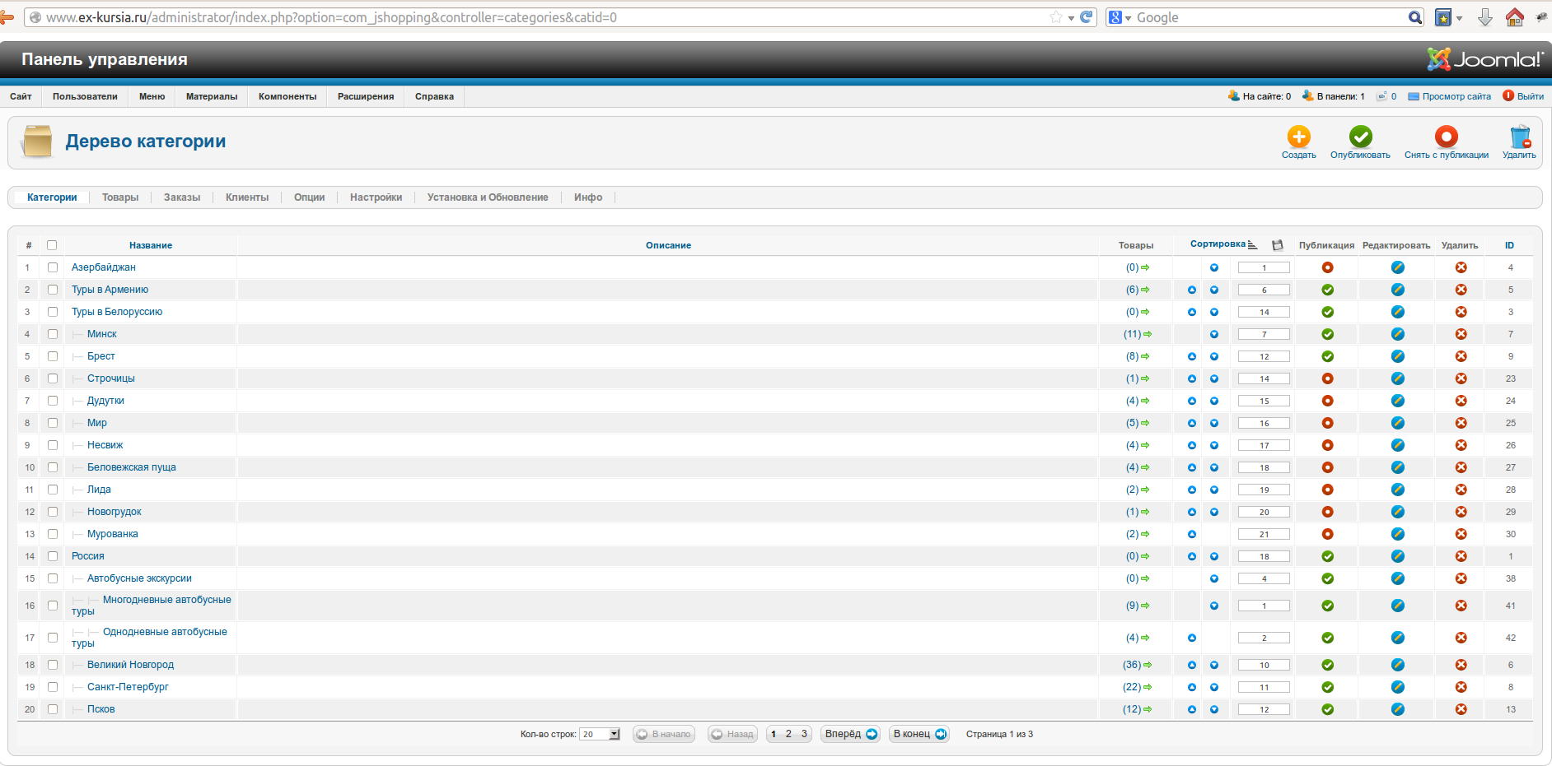Select the Псков row checkbox
This screenshot has height=766, width=1552.
tap(53, 709)
